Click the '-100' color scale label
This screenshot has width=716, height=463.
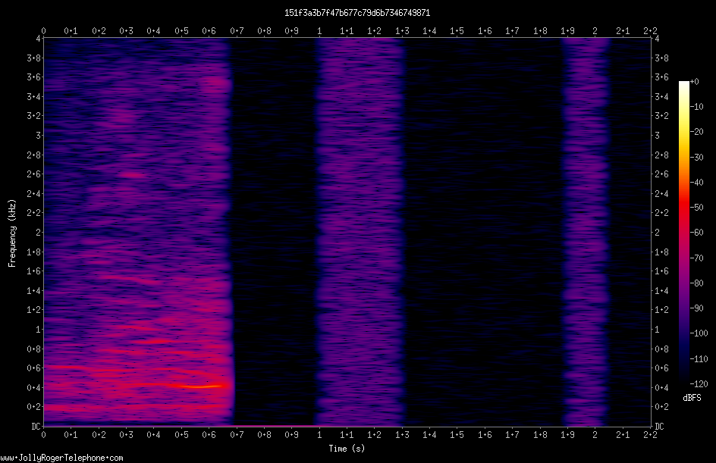tap(699, 333)
